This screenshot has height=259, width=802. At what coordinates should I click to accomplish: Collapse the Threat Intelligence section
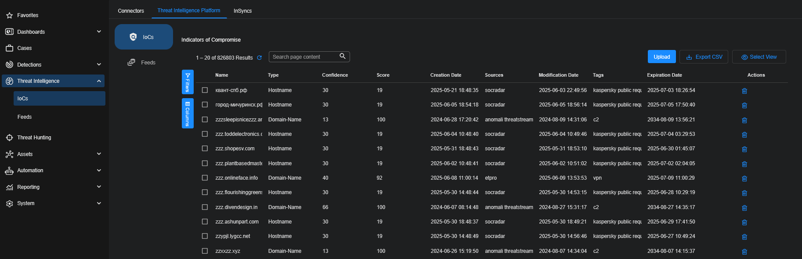[99, 81]
